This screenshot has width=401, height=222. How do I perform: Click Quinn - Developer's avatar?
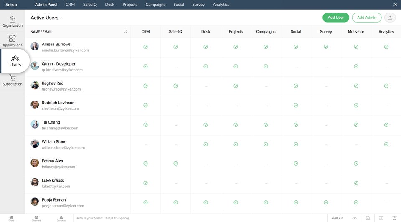(35, 66)
